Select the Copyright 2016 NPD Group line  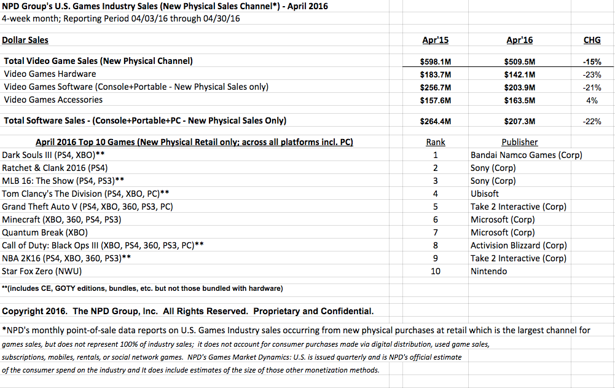pyautogui.click(x=187, y=311)
